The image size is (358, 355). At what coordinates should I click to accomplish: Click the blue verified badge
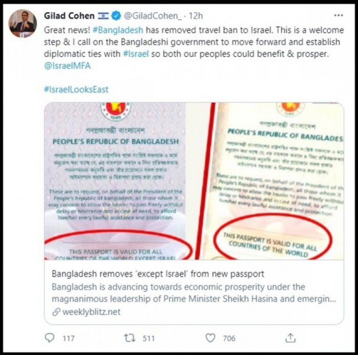[x=116, y=16]
